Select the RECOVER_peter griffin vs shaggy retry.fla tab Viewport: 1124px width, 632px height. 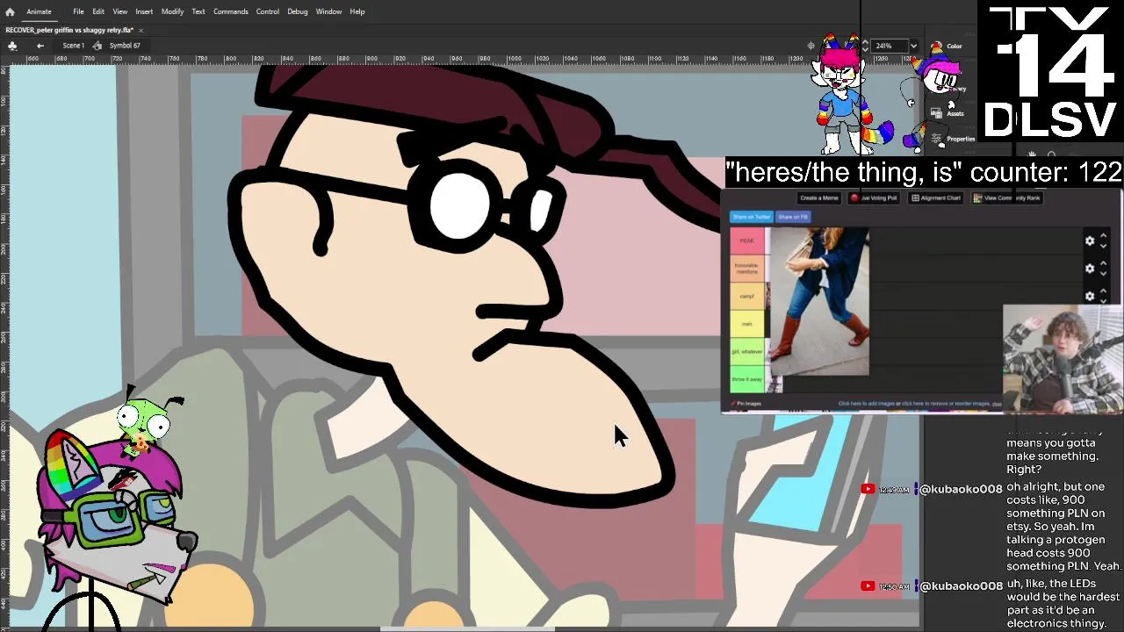(69, 30)
